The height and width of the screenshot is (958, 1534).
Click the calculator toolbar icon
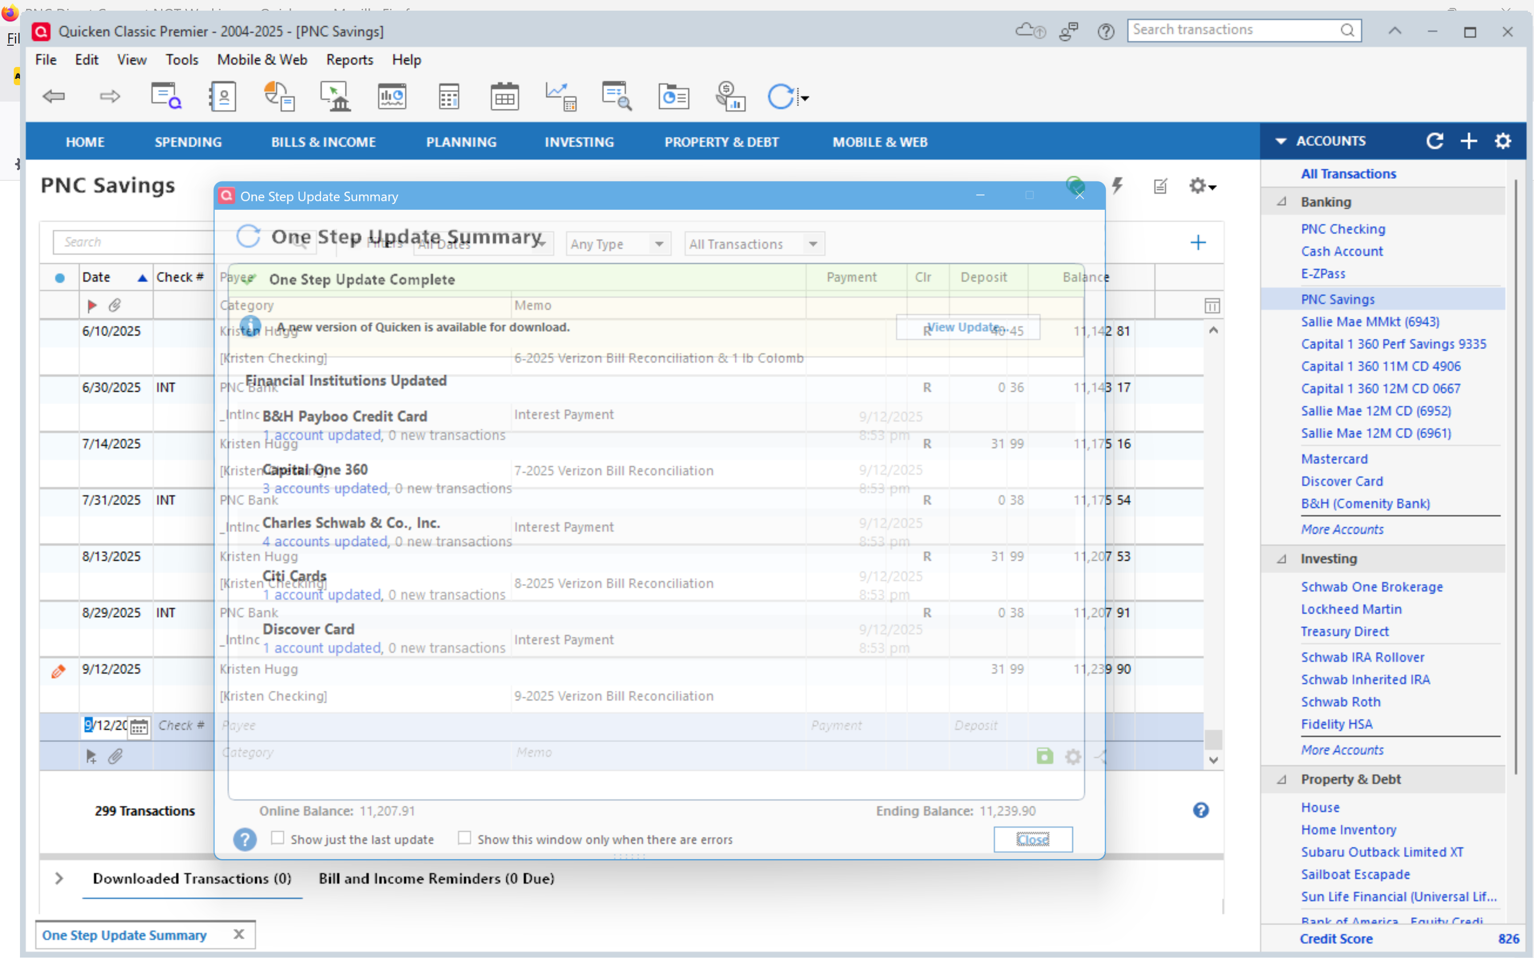pos(449,97)
